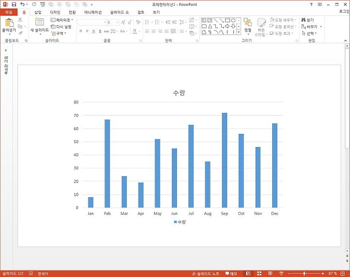Customize the Quick Access Toolbar dropdown
The width and height of the screenshot is (350, 277).
pyautogui.click(x=92, y=4)
